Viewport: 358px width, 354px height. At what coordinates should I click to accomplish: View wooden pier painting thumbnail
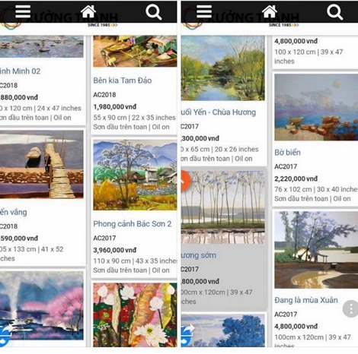click(42, 164)
